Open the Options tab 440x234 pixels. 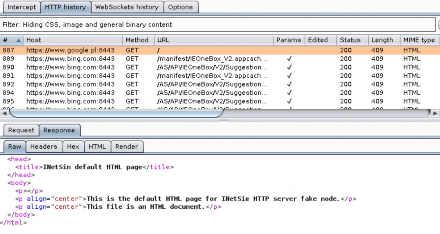pyautogui.click(x=180, y=7)
